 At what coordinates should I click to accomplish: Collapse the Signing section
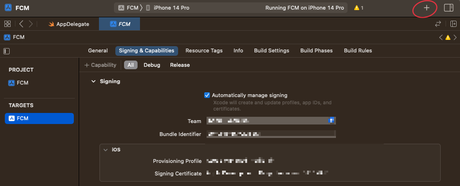93,81
